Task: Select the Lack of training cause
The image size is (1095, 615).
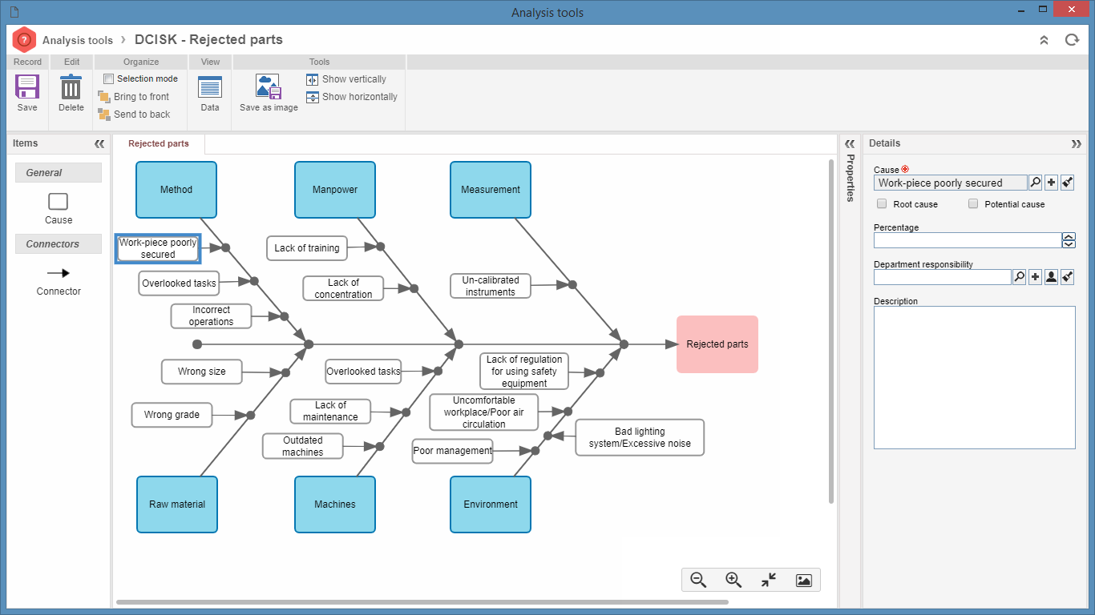Action: coord(307,248)
